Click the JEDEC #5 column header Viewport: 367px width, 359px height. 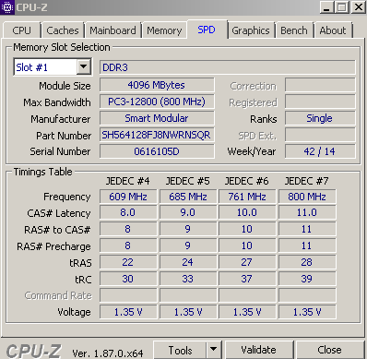tap(188, 181)
